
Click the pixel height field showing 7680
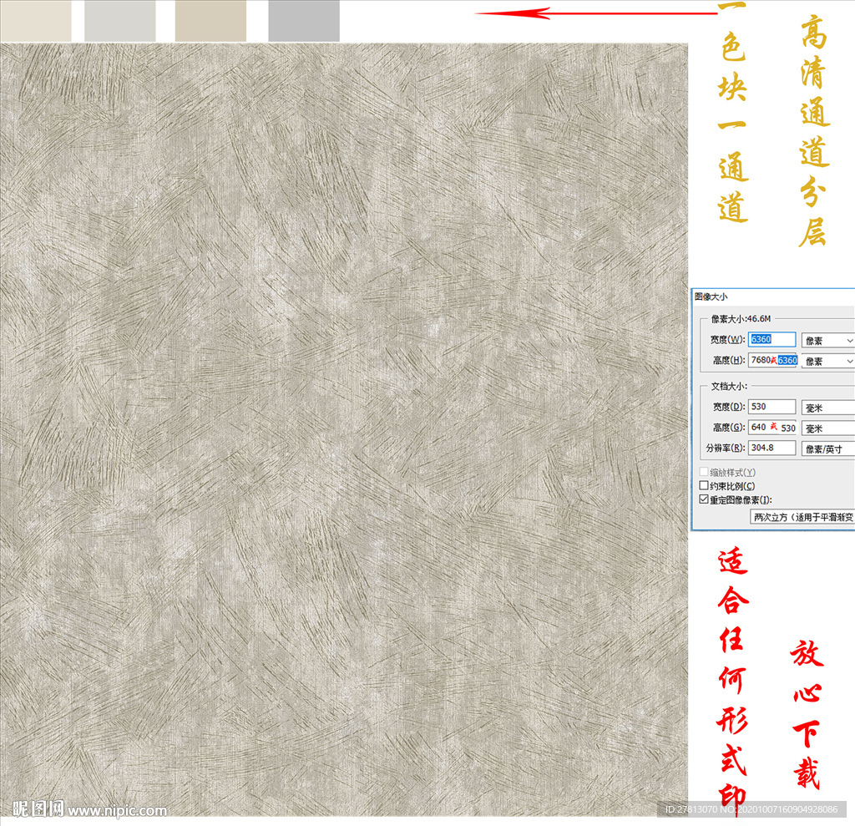772,360
